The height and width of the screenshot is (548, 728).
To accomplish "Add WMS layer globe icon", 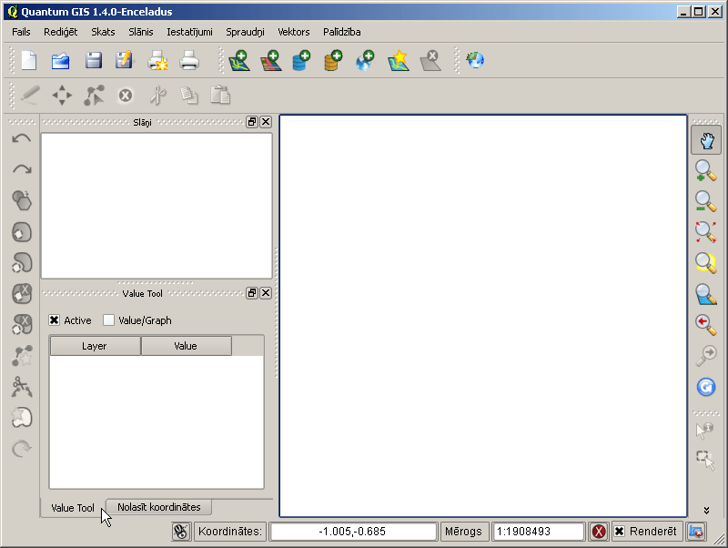I will click(366, 60).
